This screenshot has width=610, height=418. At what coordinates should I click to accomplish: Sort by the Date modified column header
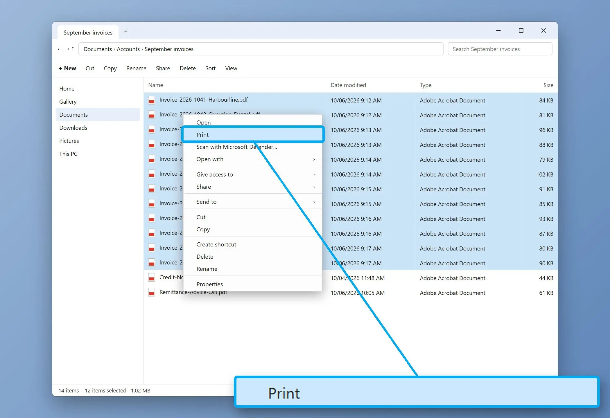click(348, 85)
